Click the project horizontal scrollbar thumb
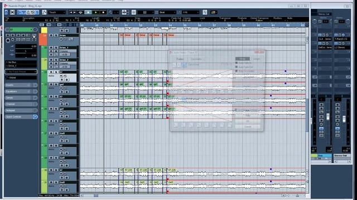Screen dimensions: 357x200 pyautogui.click(x=96, y=195)
